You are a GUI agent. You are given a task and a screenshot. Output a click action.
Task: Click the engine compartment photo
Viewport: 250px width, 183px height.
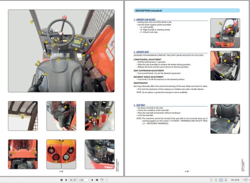(x=100, y=154)
